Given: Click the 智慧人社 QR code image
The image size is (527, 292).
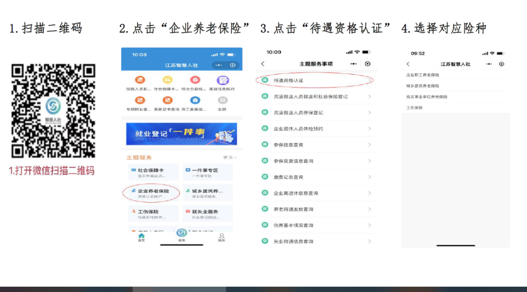Looking at the screenshot, I should pyautogui.click(x=53, y=111).
